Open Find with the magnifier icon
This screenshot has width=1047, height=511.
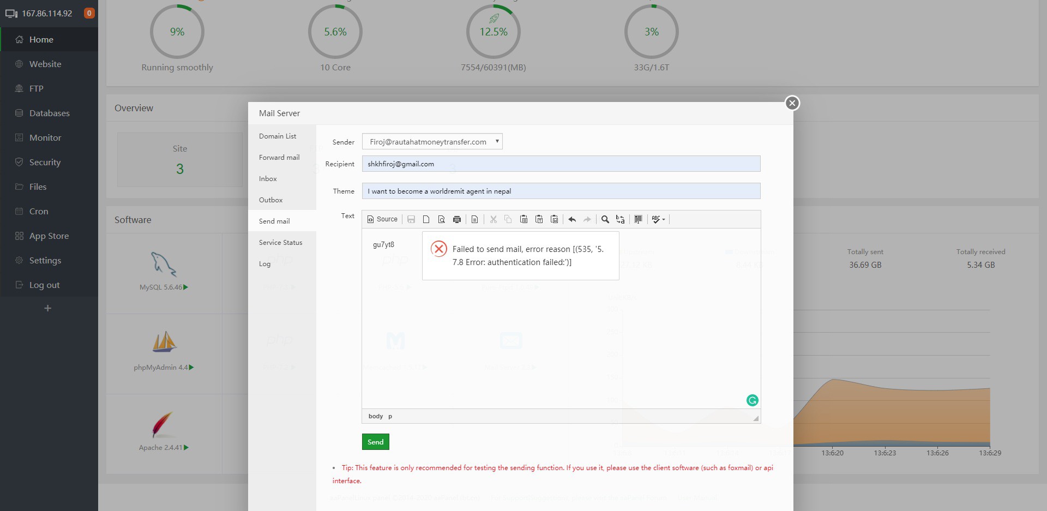[x=605, y=219]
